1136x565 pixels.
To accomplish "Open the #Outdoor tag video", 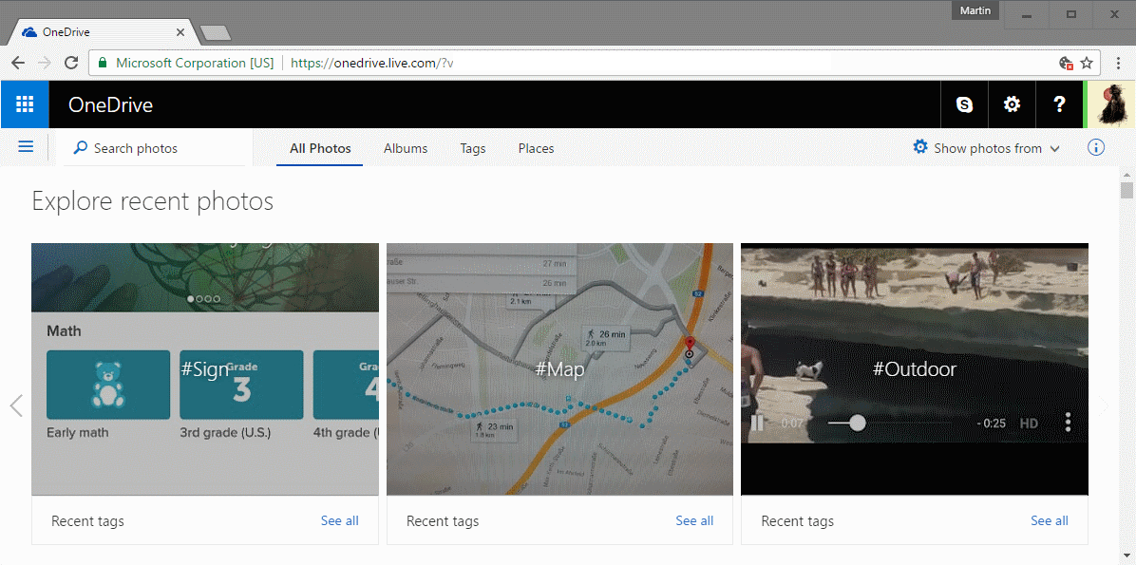I will (915, 369).
